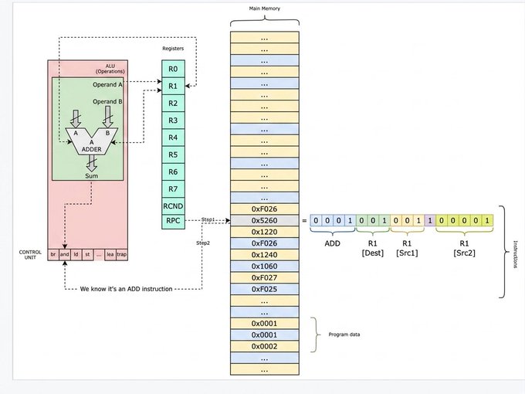Screen dimensions: 525x394
Task: Click the Sum output arrow under the adder
Action: coord(91,165)
